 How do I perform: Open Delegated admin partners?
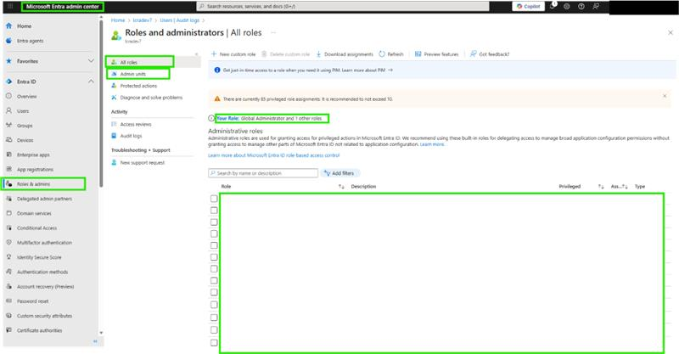coord(44,199)
